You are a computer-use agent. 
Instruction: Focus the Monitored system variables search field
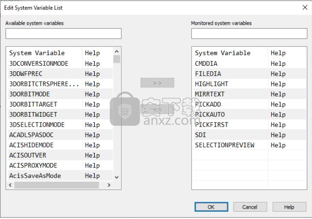pyautogui.click(x=249, y=33)
